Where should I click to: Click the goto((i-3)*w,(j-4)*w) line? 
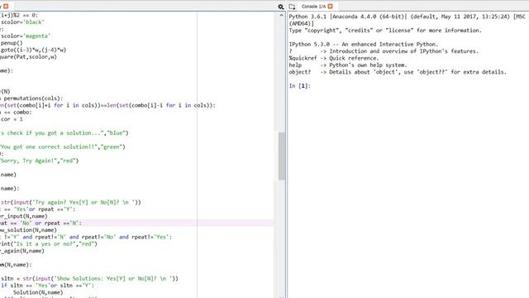(33, 50)
